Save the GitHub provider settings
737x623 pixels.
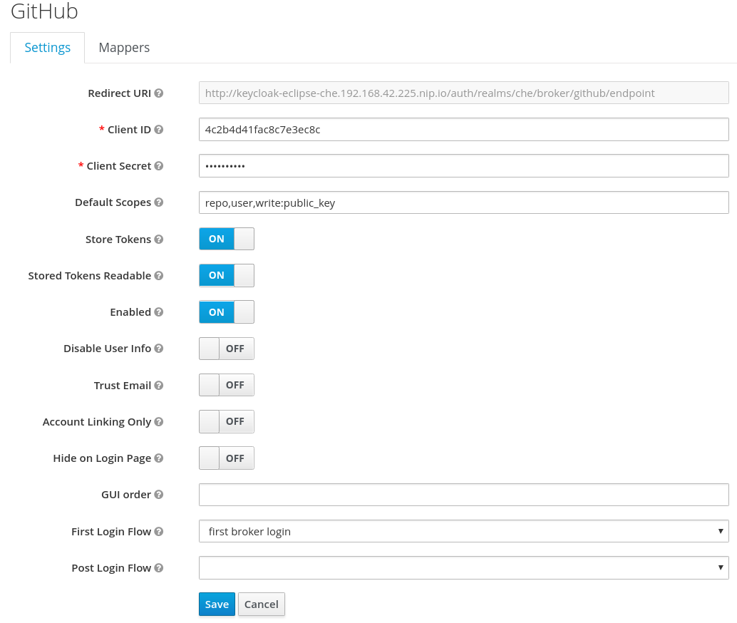[x=217, y=604]
